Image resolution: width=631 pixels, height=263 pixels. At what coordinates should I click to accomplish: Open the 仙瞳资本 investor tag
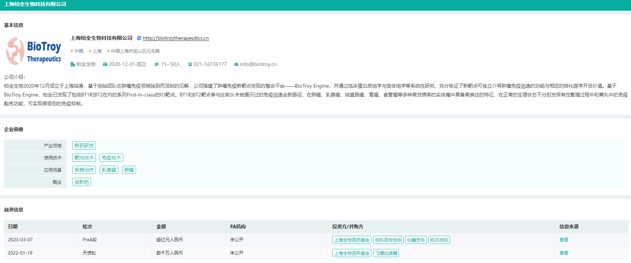(x=416, y=240)
